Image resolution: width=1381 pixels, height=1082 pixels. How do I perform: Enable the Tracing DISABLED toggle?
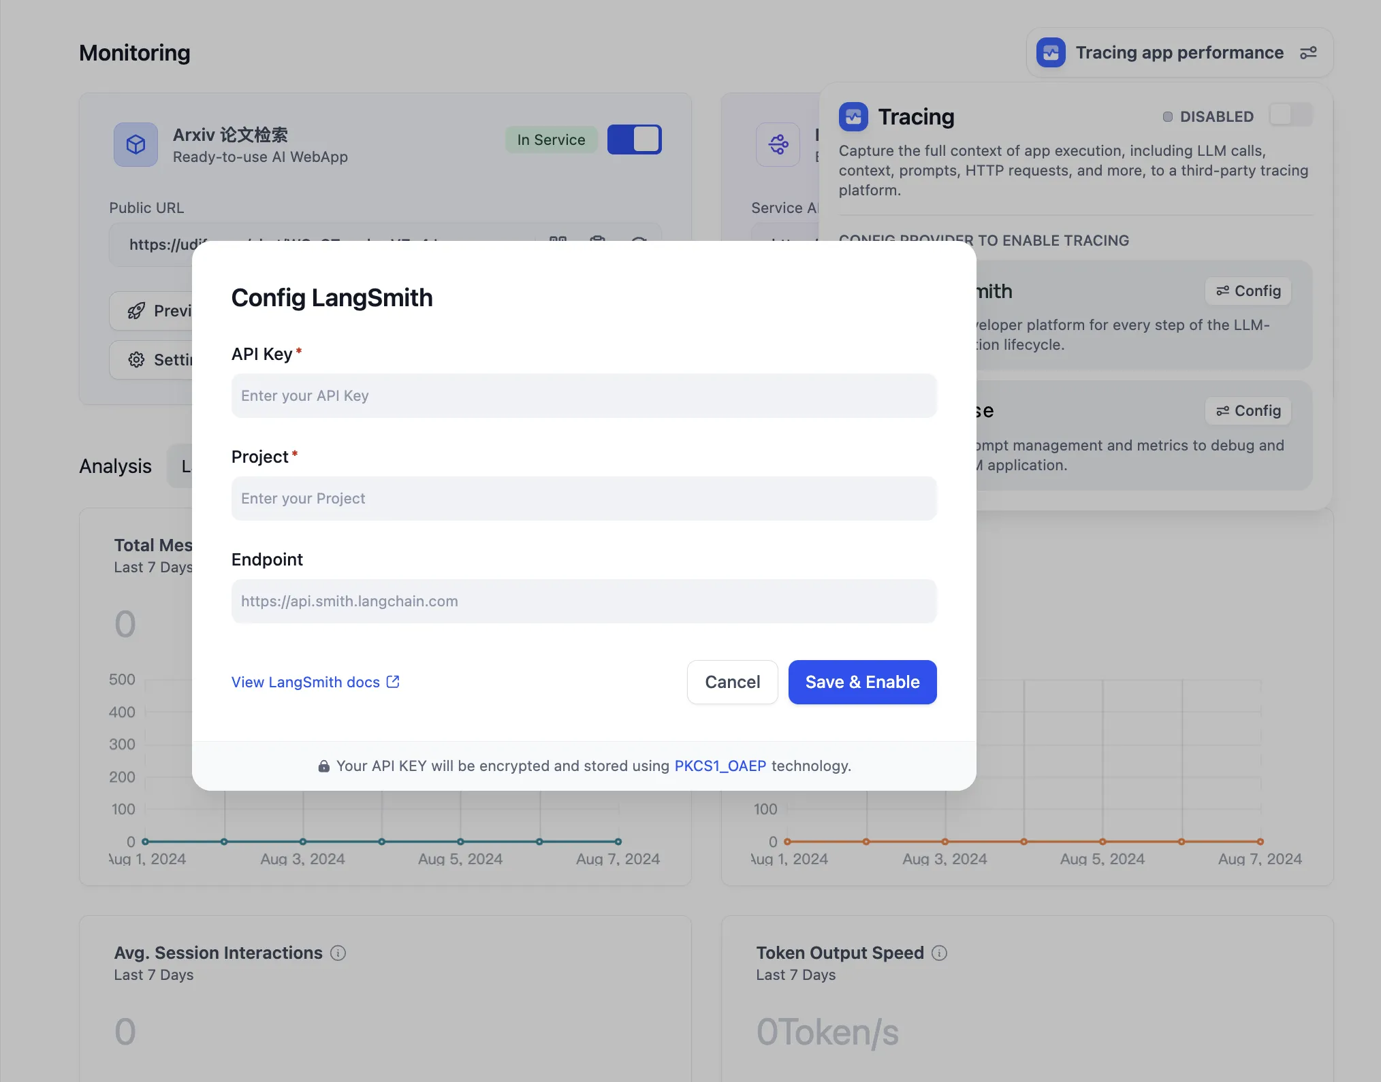click(1290, 115)
